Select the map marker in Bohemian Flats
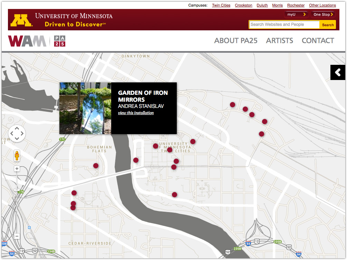This screenshot has width=347, height=260. (x=96, y=166)
